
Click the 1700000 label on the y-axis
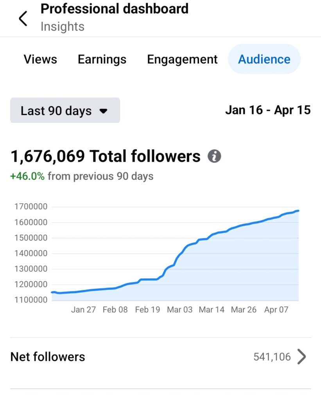click(x=30, y=207)
